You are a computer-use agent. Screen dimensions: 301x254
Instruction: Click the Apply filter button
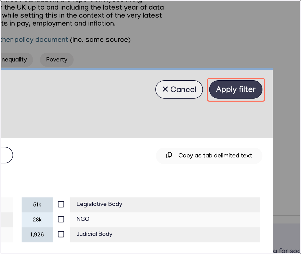click(236, 89)
